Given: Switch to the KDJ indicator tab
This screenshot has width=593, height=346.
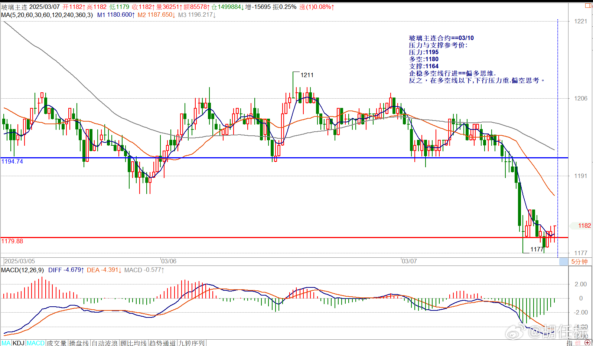Looking at the screenshot, I should pos(19,343).
